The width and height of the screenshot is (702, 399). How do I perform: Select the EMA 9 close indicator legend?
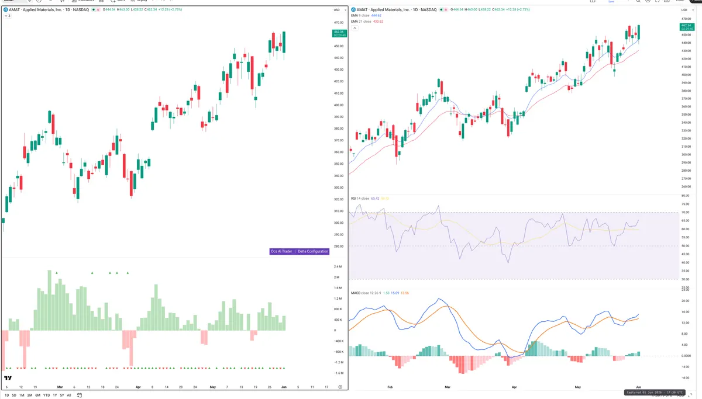pyautogui.click(x=360, y=16)
